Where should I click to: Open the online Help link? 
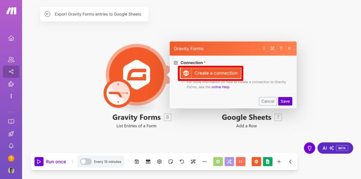221,87
